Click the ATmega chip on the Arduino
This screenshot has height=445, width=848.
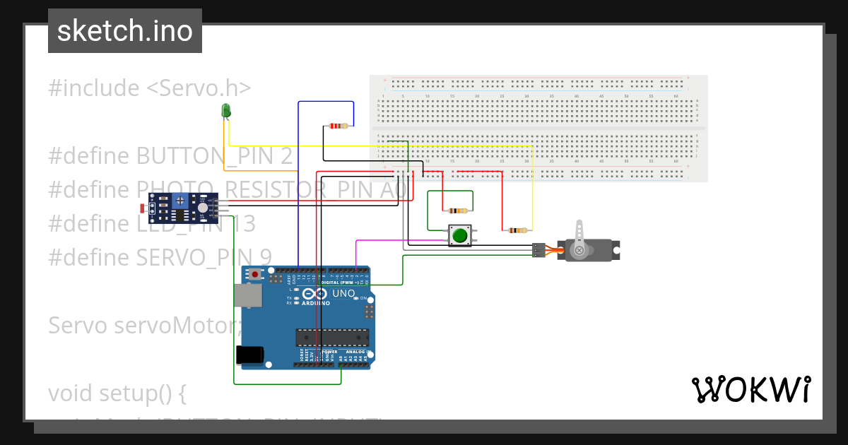point(332,338)
